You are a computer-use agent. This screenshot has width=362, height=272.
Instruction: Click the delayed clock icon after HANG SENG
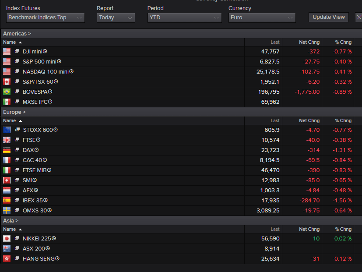coord(57,258)
